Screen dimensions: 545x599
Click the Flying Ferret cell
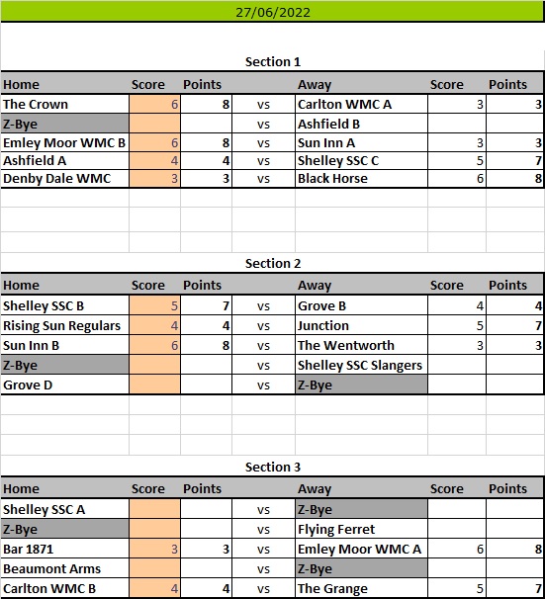361,529
